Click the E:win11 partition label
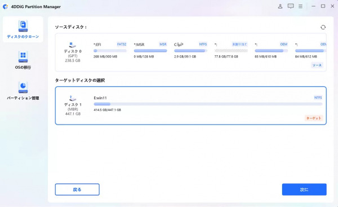Image resolution: width=338 pixels, height=207 pixels. coord(100,98)
